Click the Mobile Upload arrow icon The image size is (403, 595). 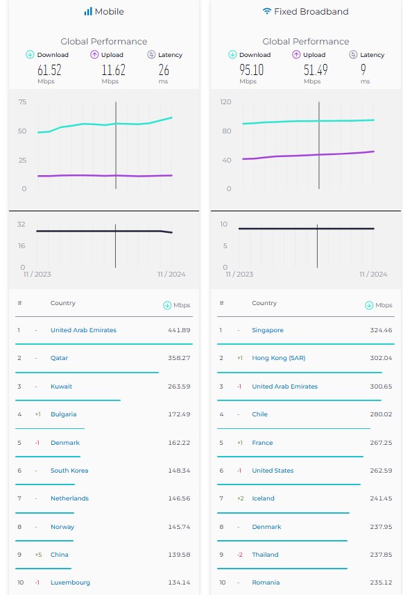(x=94, y=55)
